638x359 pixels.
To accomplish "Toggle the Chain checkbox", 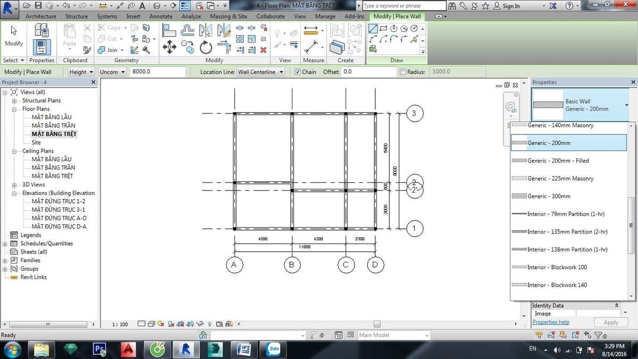I will click(x=298, y=72).
